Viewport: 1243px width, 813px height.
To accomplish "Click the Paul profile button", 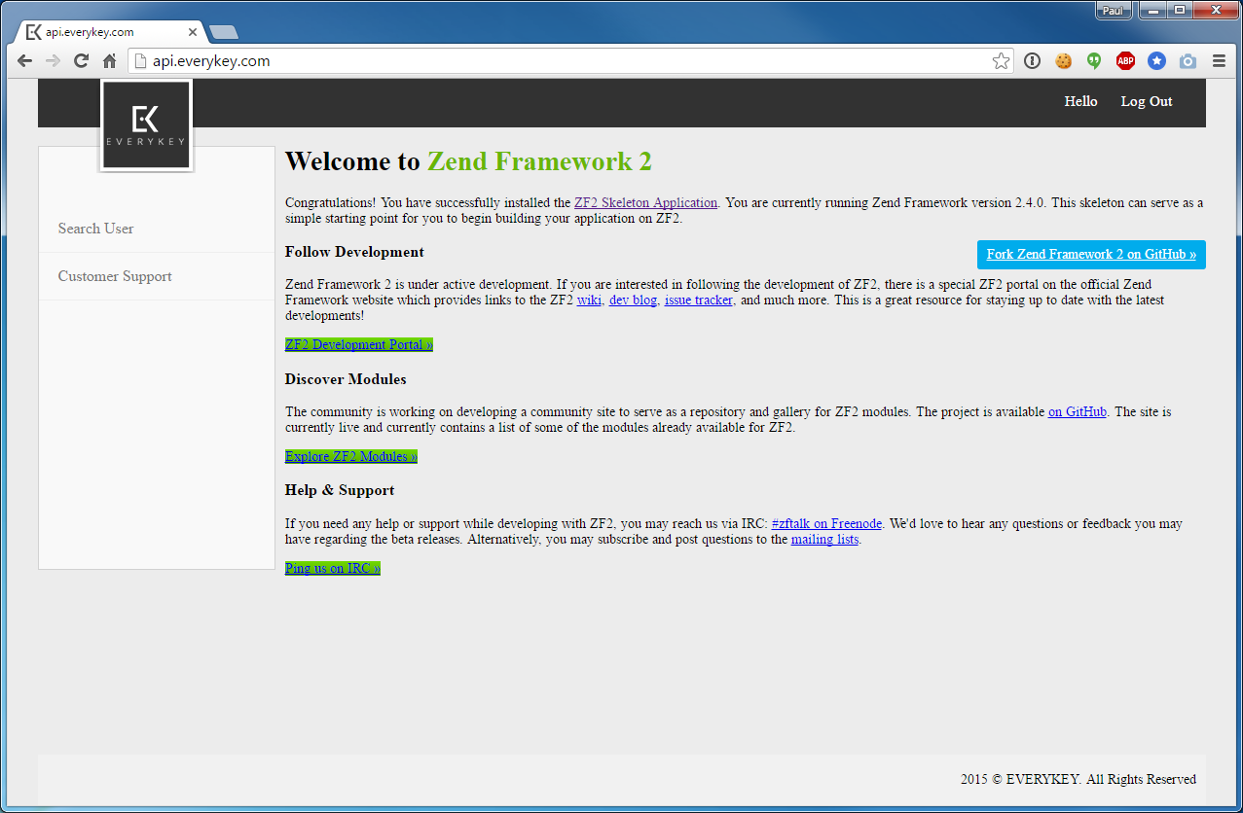I will [1112, 11].
